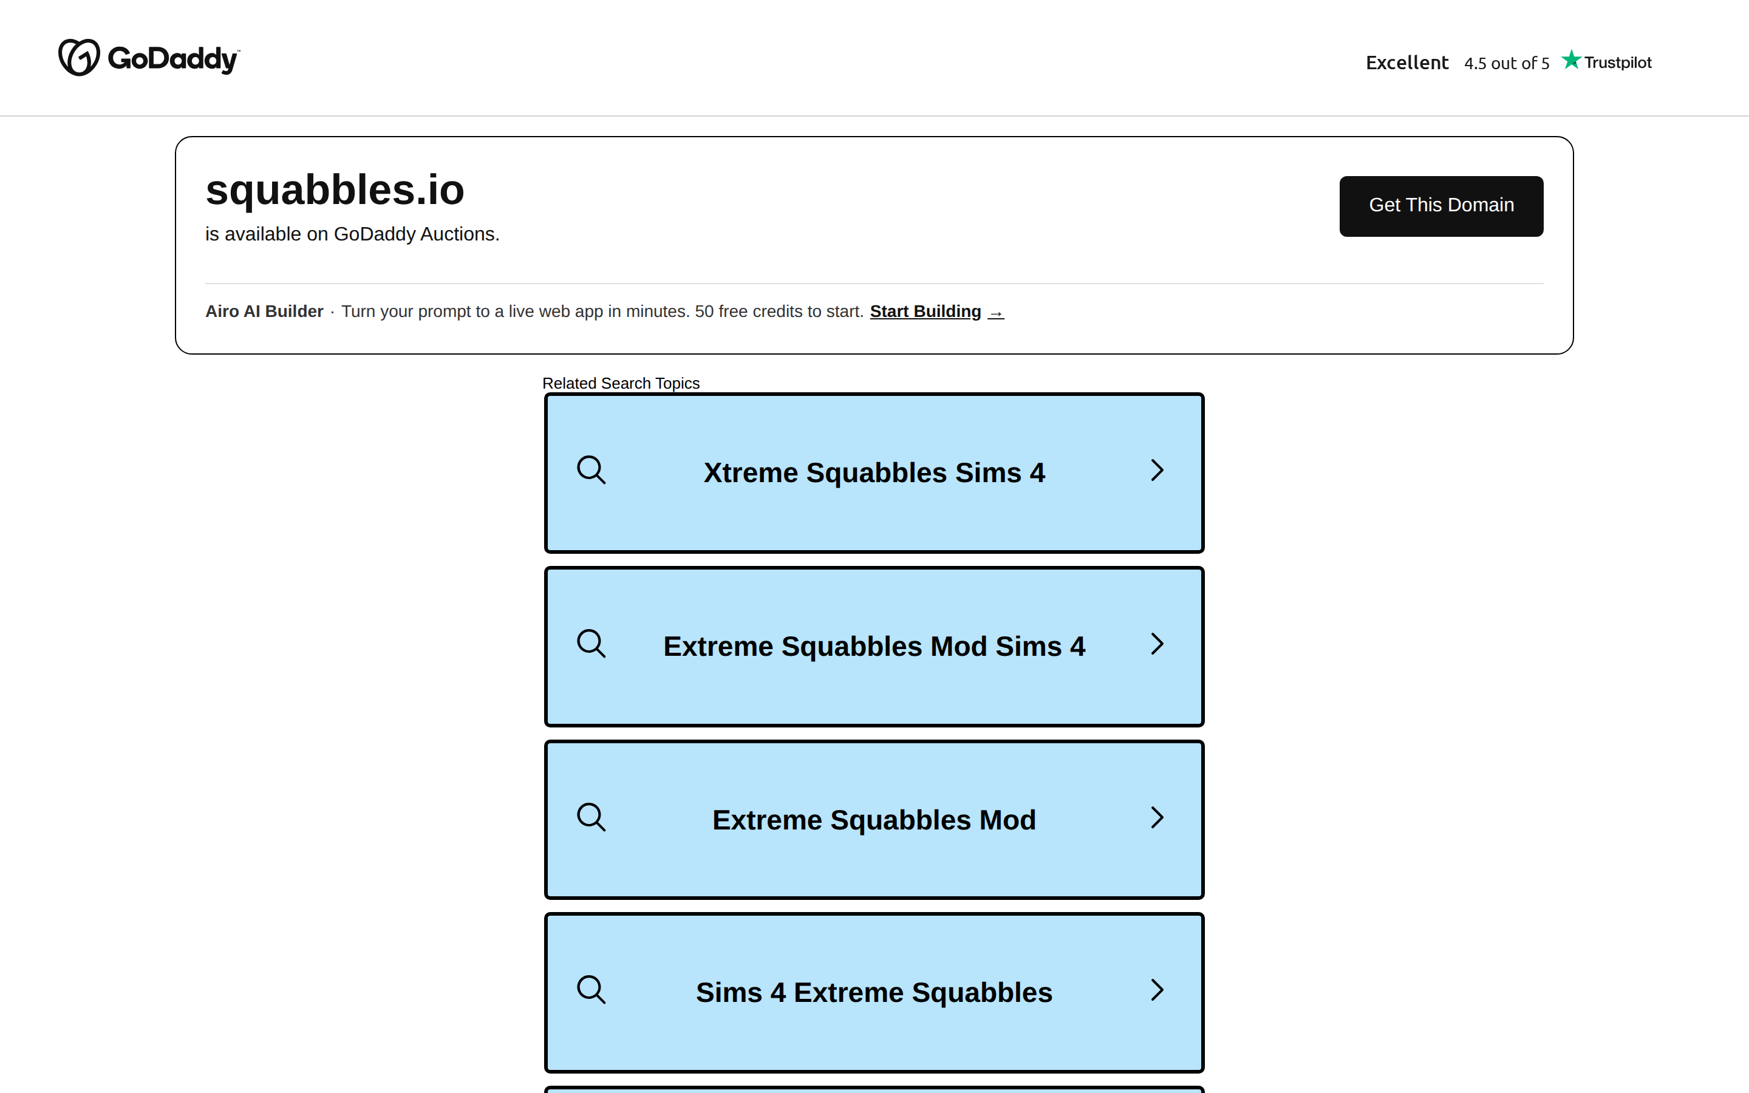Click search icon beside Extreme Squabbles Mod Sims 4

(591, 644)
